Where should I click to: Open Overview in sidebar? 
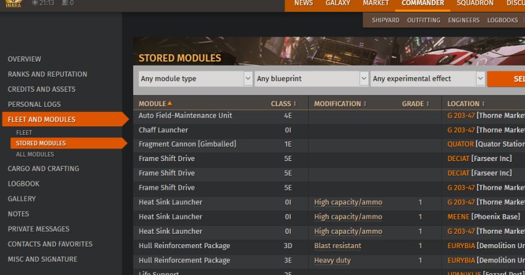pos(24,59)
